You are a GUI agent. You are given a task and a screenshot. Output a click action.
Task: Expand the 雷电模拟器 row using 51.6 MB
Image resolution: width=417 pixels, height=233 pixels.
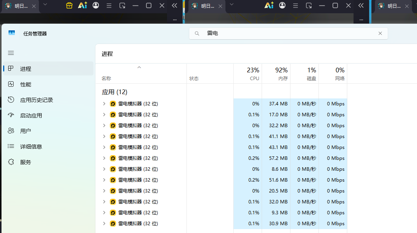coord(104,180)
